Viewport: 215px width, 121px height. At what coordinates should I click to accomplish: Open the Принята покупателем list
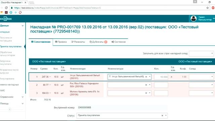point(11,46)
